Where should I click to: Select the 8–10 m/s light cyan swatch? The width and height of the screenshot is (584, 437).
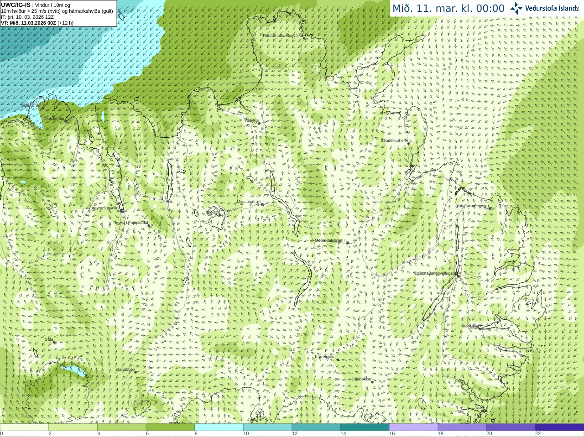(x=219, y=427)
